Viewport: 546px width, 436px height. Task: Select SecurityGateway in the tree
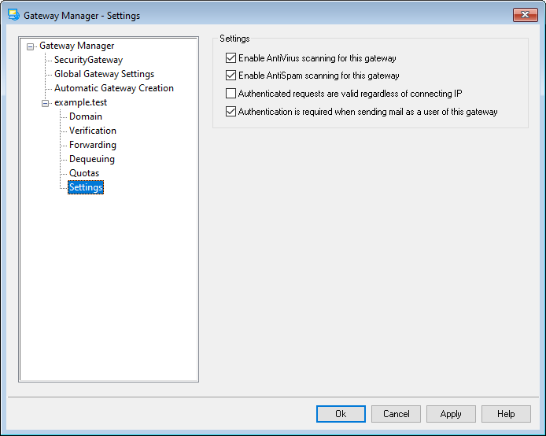point(88,60)
